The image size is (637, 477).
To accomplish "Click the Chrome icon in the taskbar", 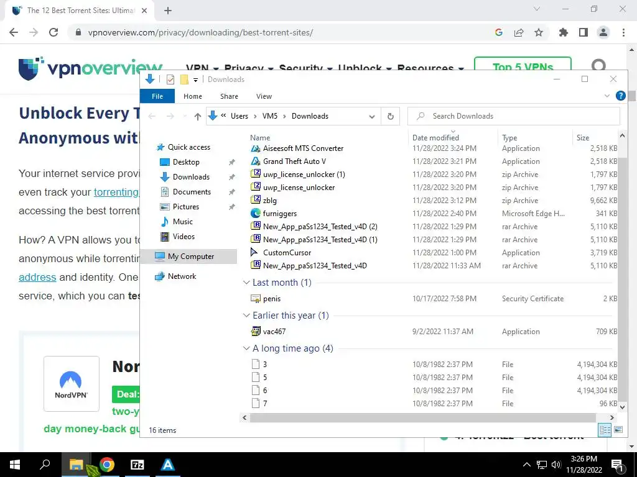I will (x=107, y=465).
